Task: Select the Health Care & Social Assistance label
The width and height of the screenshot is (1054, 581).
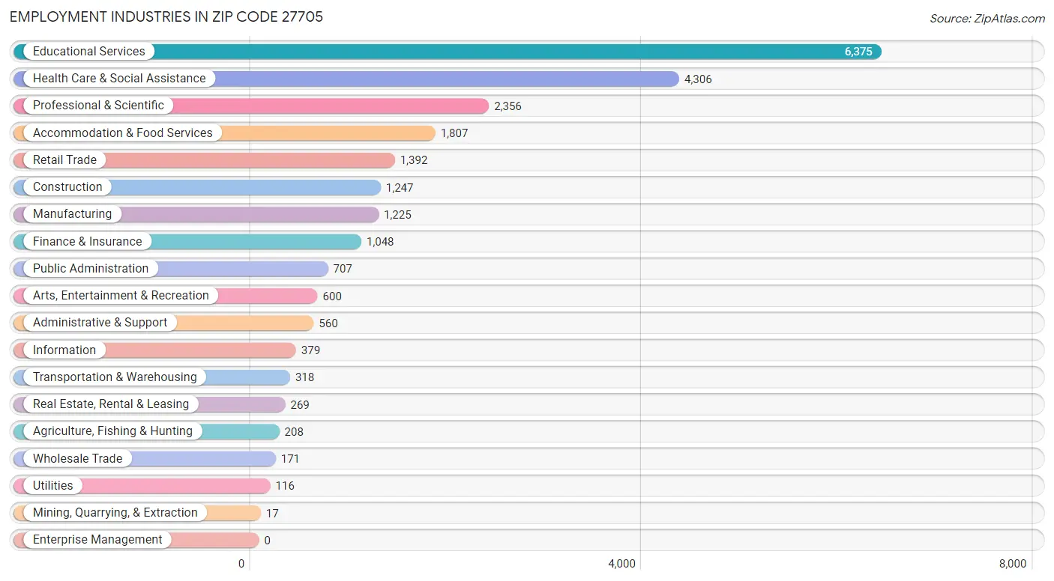Action: click(119, 78)
